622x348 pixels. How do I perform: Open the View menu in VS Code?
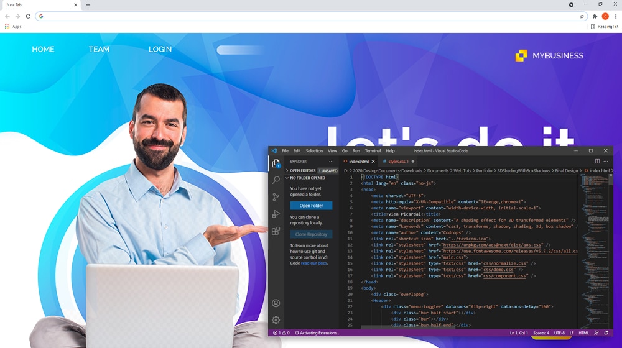click(332, 150)
